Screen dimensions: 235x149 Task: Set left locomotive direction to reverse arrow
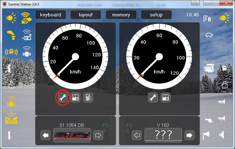(45, 135)
